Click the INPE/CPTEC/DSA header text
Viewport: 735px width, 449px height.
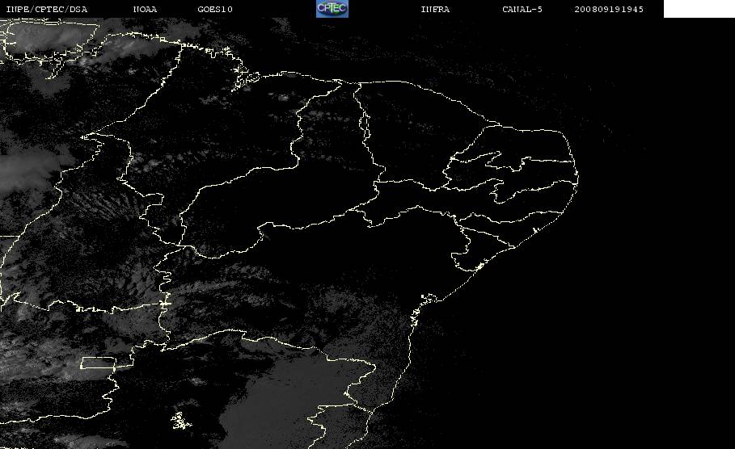[46, 9]
